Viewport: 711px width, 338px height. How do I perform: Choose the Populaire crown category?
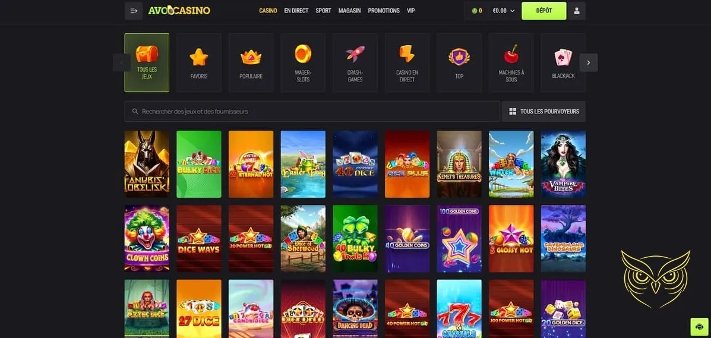coord(251,62)
